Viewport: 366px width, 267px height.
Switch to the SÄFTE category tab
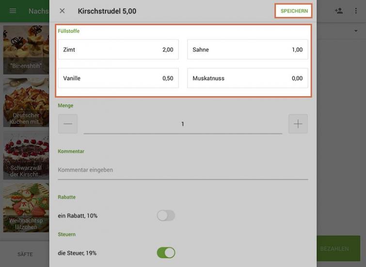[x=25, y=254]
